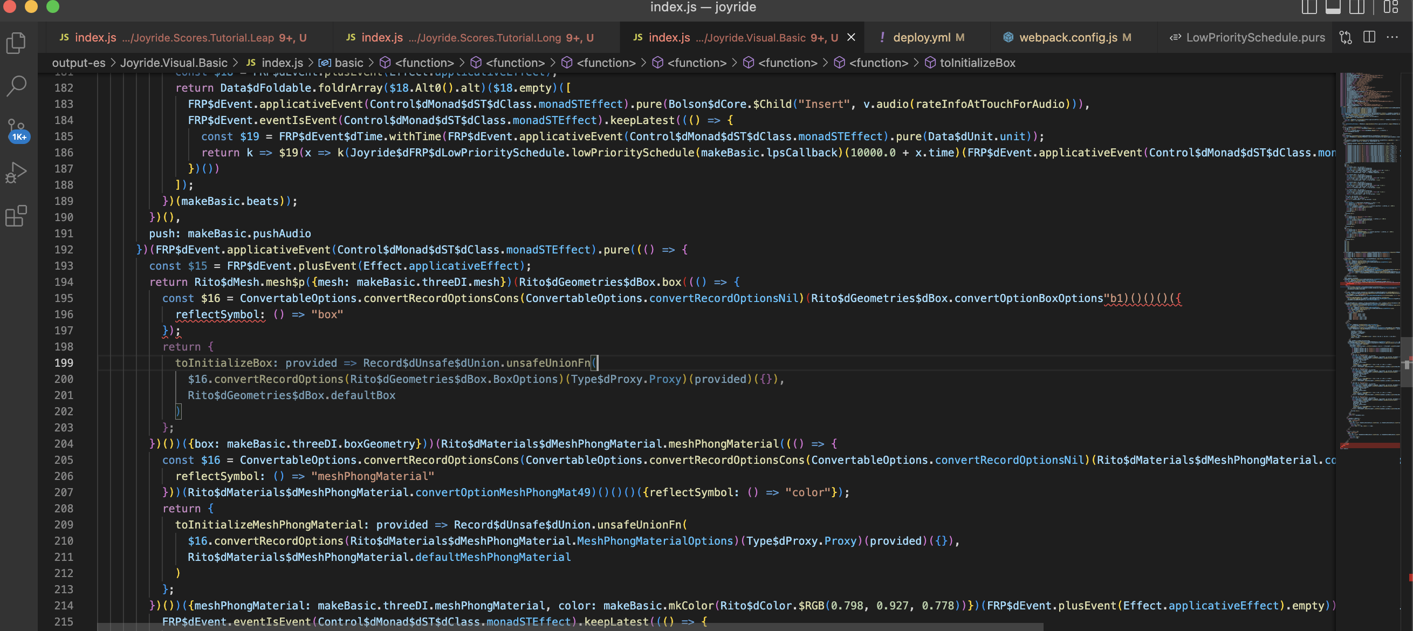Image resolution: width=1413 pixels, height=631 pixels.
Task: Click the More Actions ellipsis icon
Action: click(1393, 37)
